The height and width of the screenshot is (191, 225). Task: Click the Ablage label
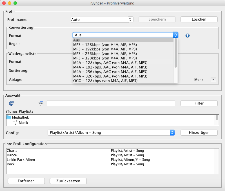coord(16,79)
